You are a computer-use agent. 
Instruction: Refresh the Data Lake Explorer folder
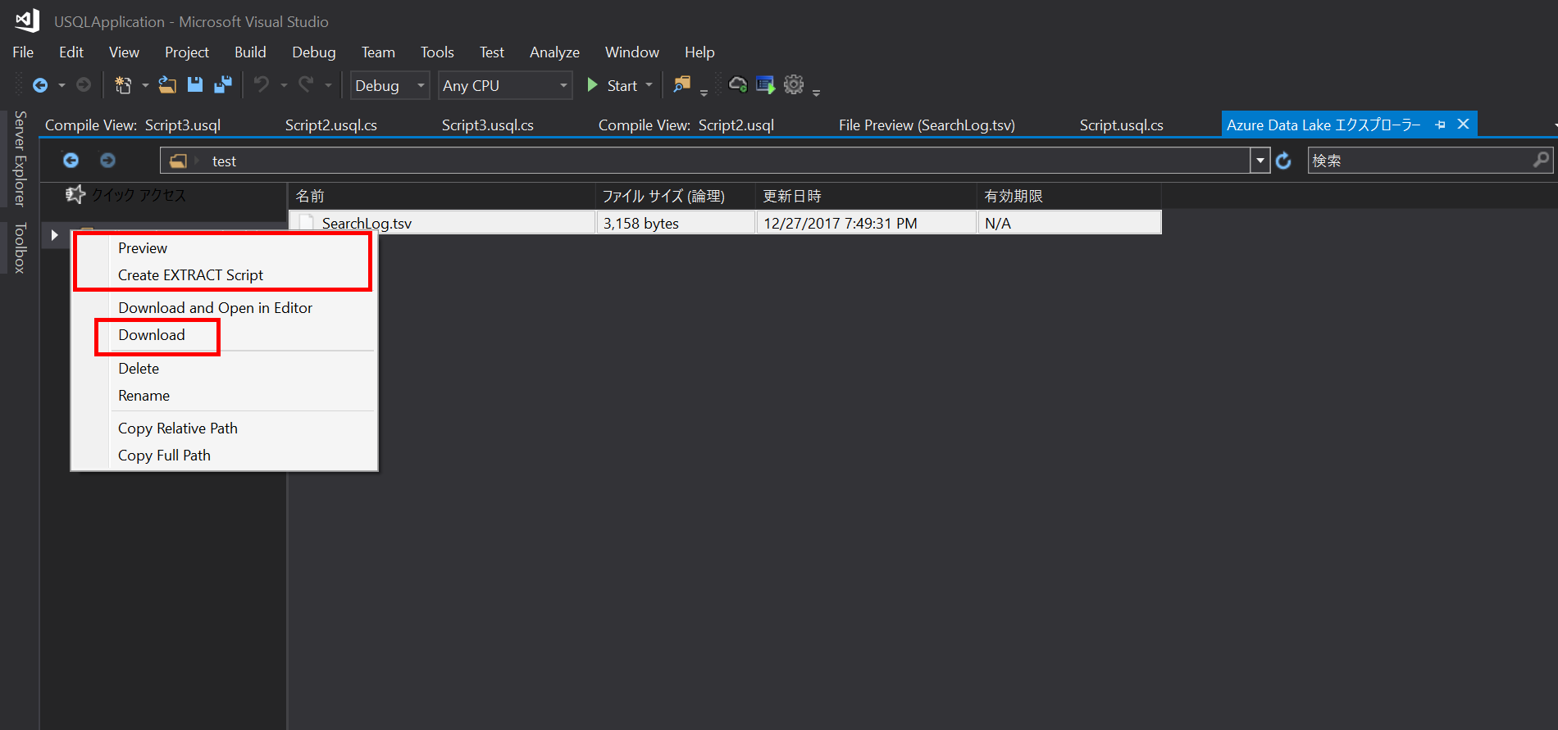tap(1284, 161)
